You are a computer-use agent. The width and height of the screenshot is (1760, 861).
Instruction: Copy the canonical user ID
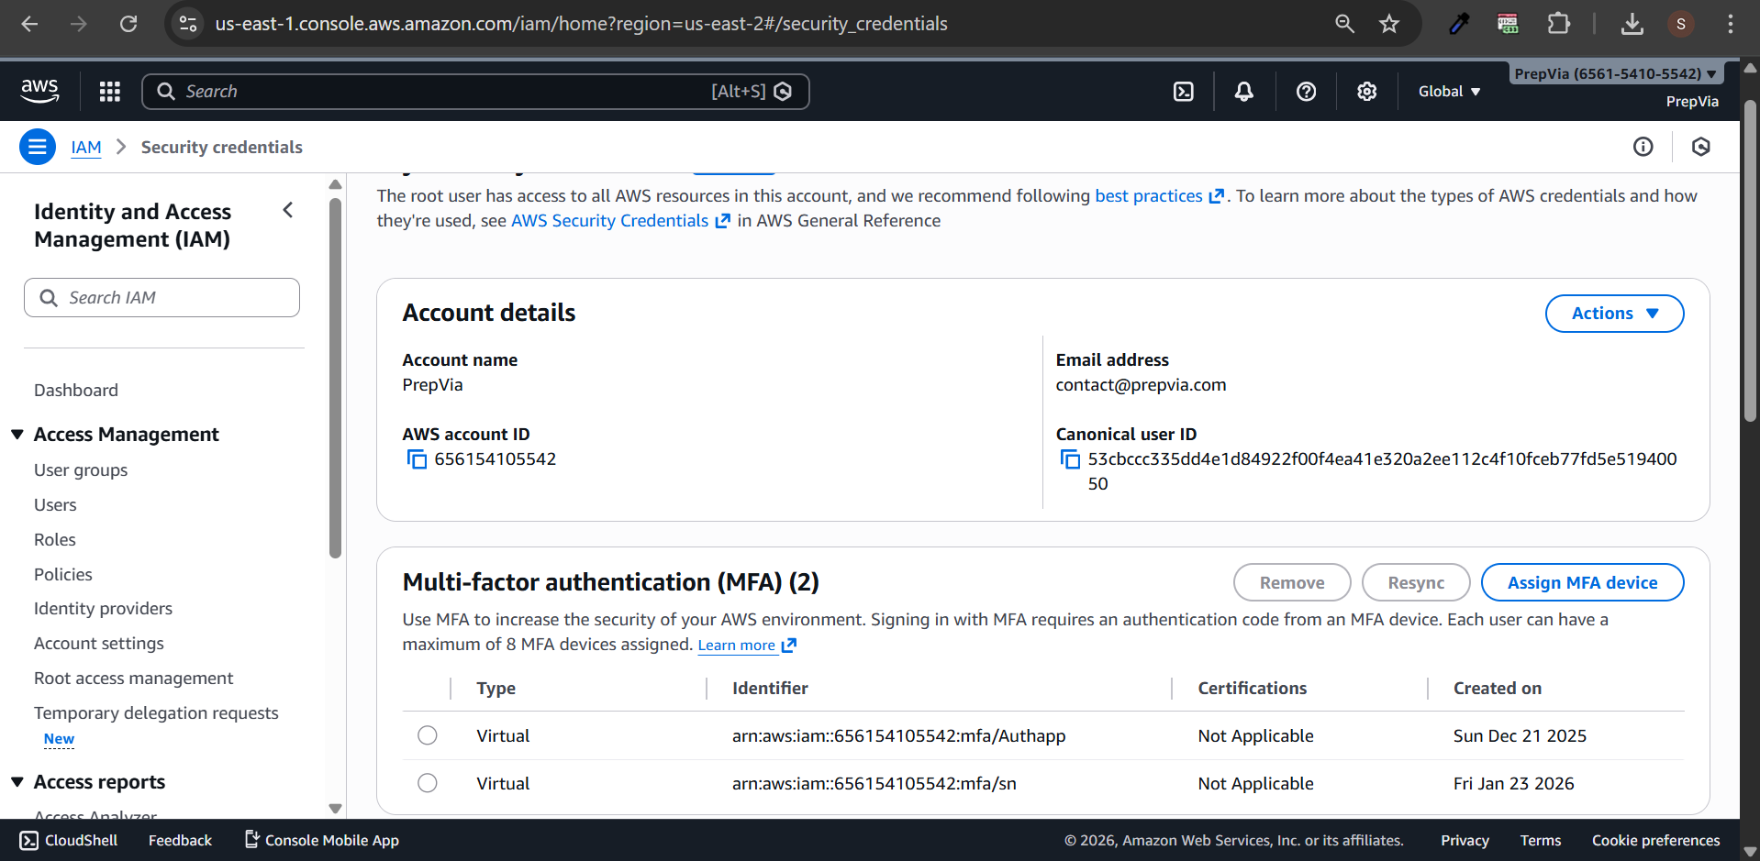[1070, 459]
